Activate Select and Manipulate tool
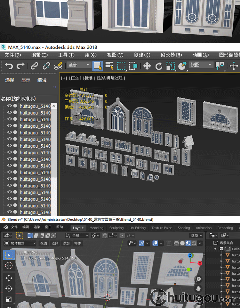Image resolution: width=240 pixels, height=308 pixels. pyautogui.click(x=234, y=66)
